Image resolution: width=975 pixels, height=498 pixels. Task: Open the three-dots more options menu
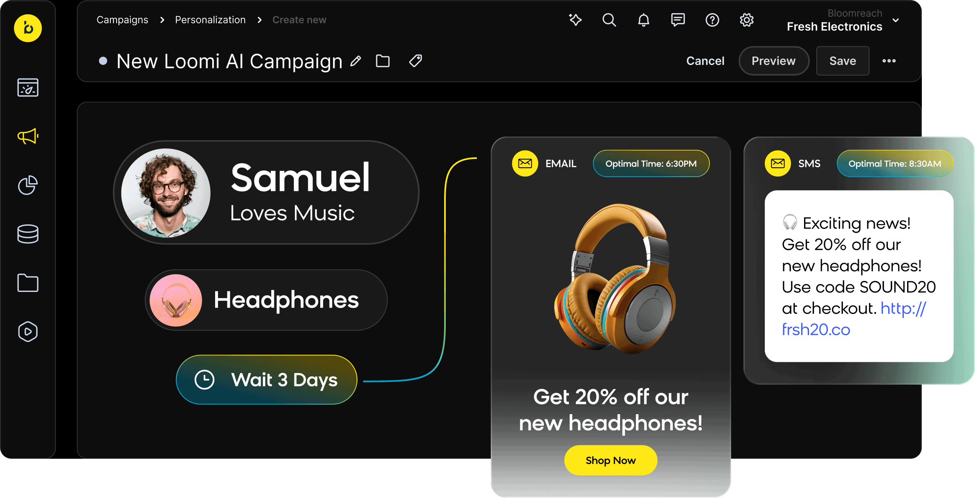889,61
